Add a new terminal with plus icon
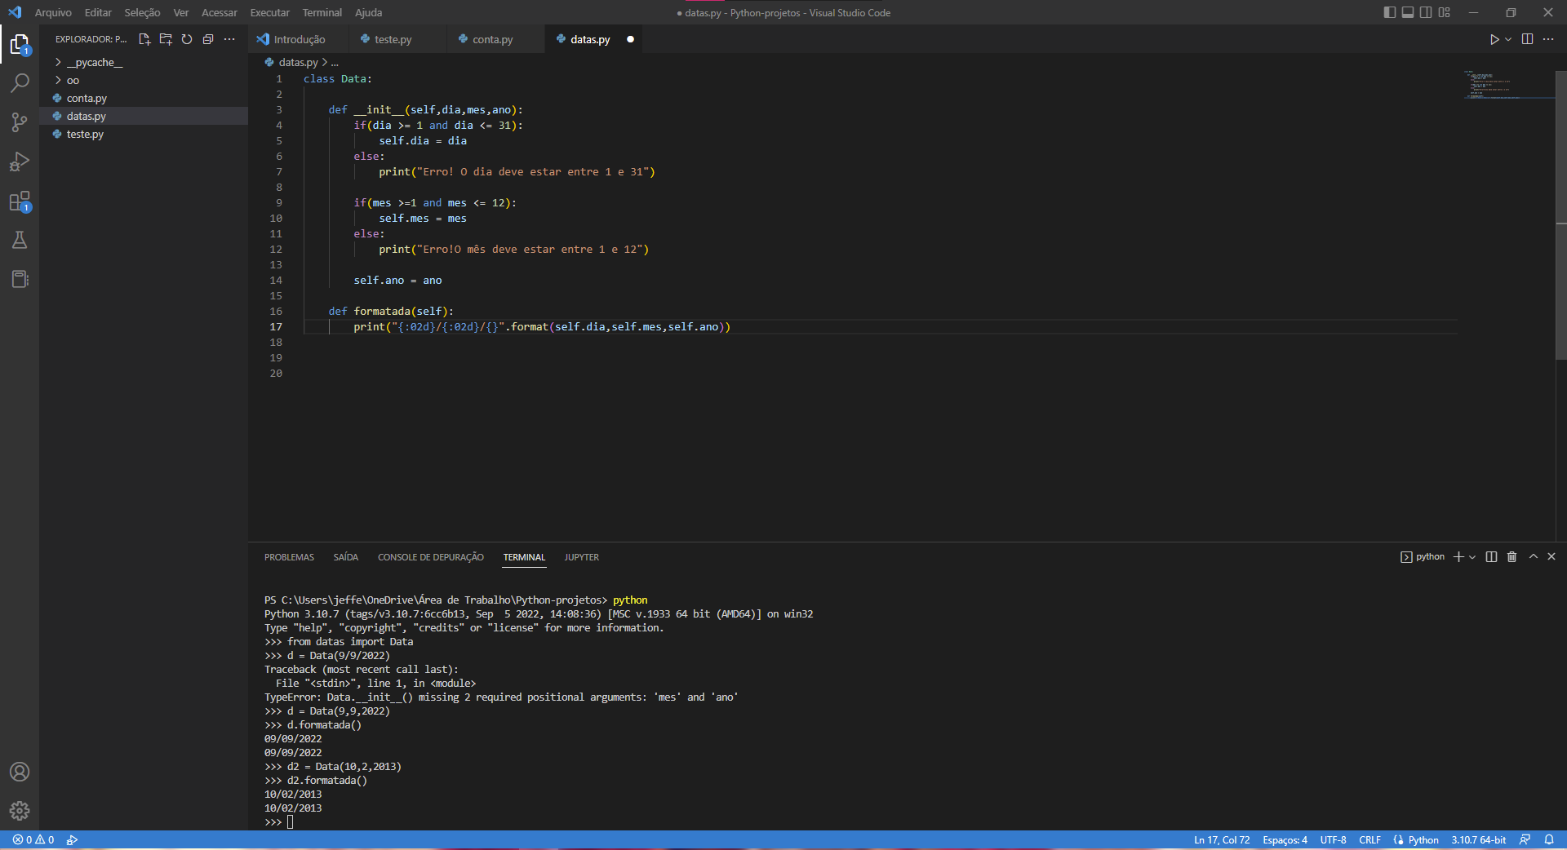Viewport: 1567px width, 850px height. [x=1458, y=556]
